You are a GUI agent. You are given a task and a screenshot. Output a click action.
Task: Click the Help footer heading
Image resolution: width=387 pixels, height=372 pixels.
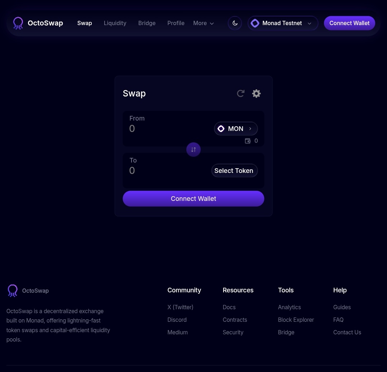pos(340,290)
